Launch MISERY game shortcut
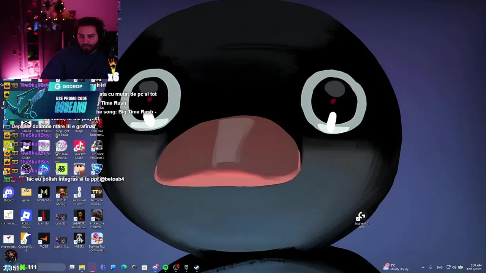The height and width of the screenshot is (273, 486). [x=79, y=241]
